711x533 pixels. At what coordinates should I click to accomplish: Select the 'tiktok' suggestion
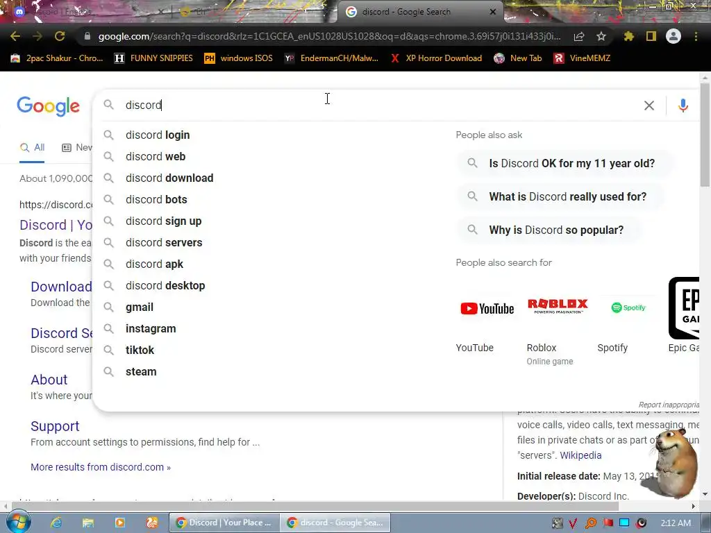(140, 350)
